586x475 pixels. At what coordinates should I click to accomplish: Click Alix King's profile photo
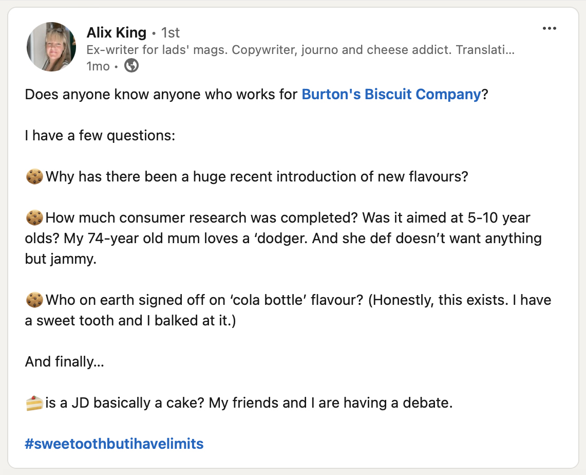pos(51,47)
